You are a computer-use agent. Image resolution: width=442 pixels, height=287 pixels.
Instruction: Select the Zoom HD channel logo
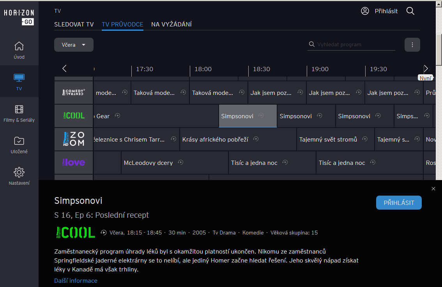pos(74,139)
